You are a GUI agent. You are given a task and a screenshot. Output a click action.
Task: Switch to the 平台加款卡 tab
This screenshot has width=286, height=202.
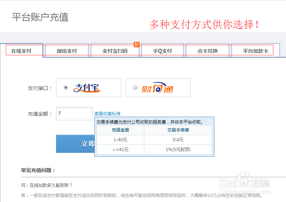pos(256,51)
